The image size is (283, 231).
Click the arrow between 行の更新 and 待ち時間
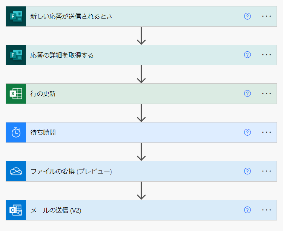[141, 113]
